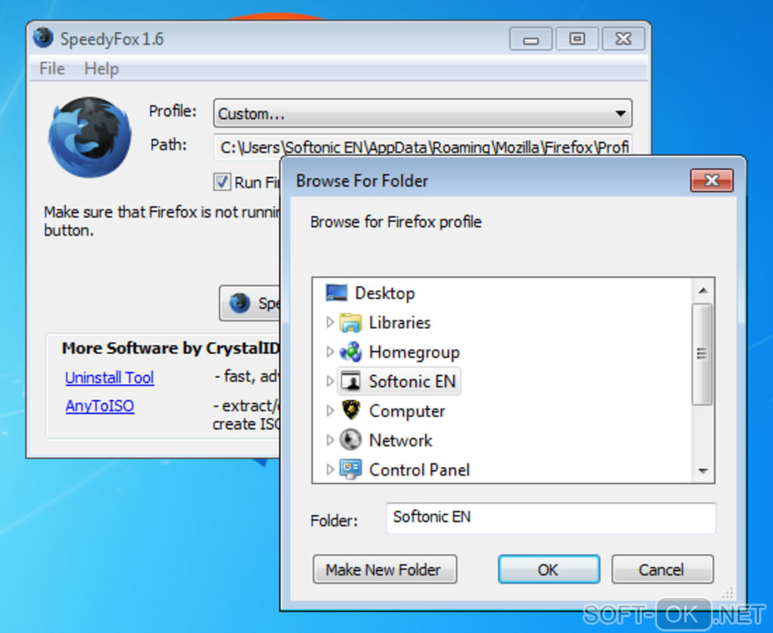Select Network in the folder tree
The width and height of the screenshot is (773, 633).
point(400,440)
